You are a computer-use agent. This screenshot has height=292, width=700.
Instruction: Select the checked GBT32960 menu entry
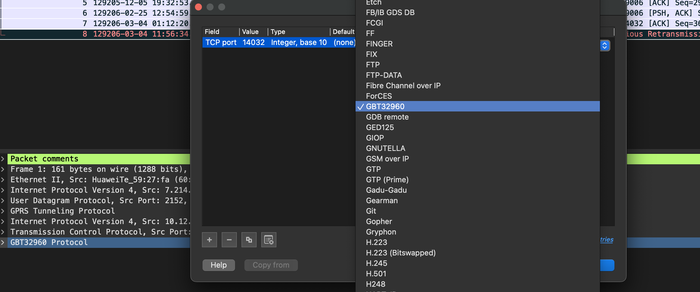click(x=385, y=107)
